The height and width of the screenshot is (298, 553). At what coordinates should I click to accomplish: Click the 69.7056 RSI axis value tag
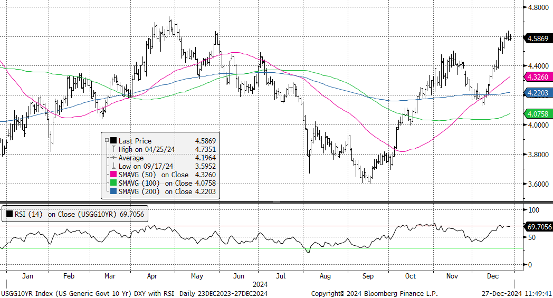[537, 226]
